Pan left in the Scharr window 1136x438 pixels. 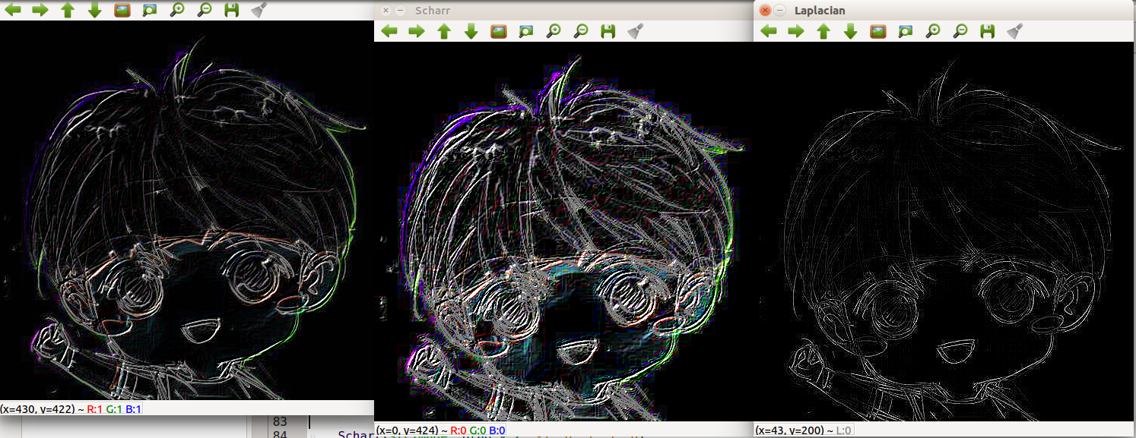(389, 31)
